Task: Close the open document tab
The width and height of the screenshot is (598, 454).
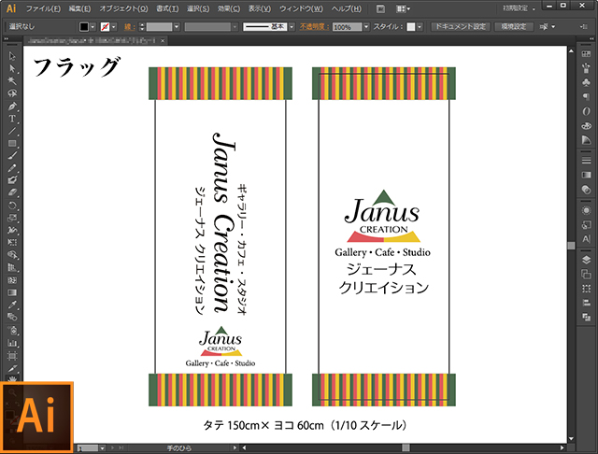Action: tap(163, 40)
